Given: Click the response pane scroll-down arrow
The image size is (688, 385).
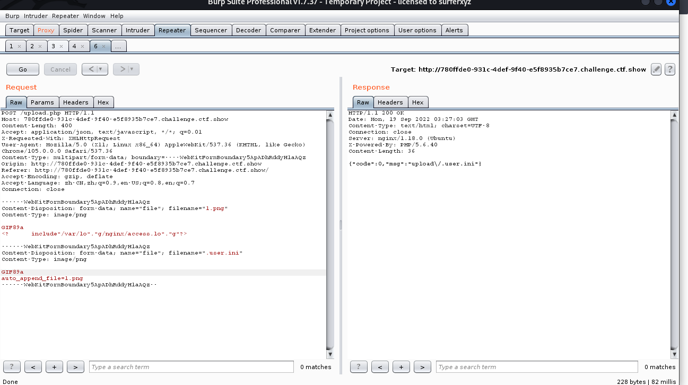Looking at the screenshot, I should [x=674, y=354].
